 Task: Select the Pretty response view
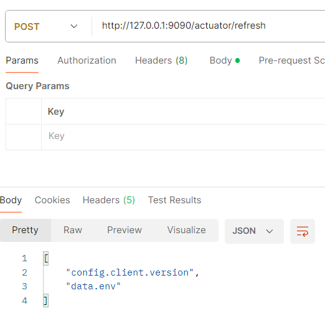click(x=25, y=230)
